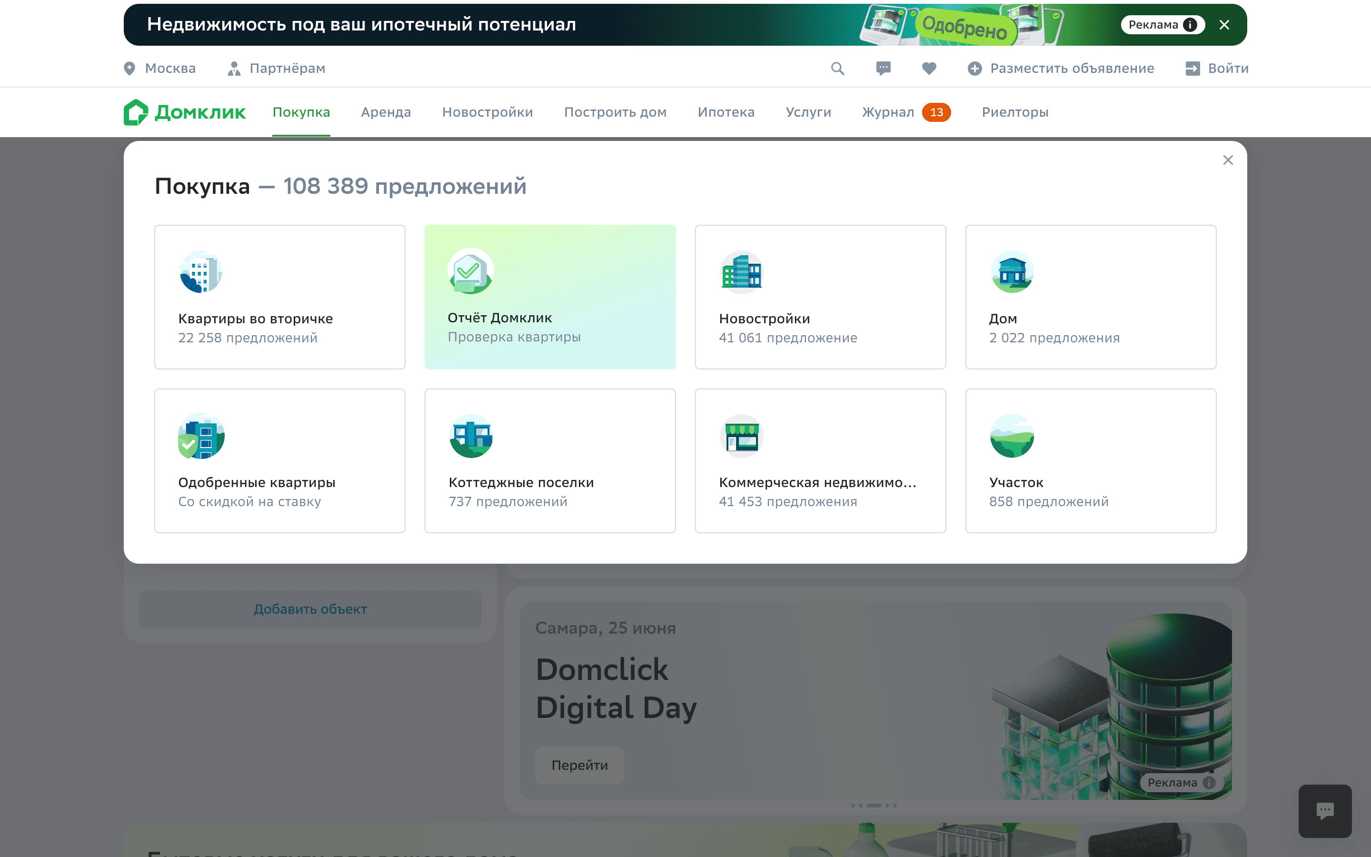Select the active carousel indicator dot
This screenshot has width=1371, height=857.
tap(874, 806)
